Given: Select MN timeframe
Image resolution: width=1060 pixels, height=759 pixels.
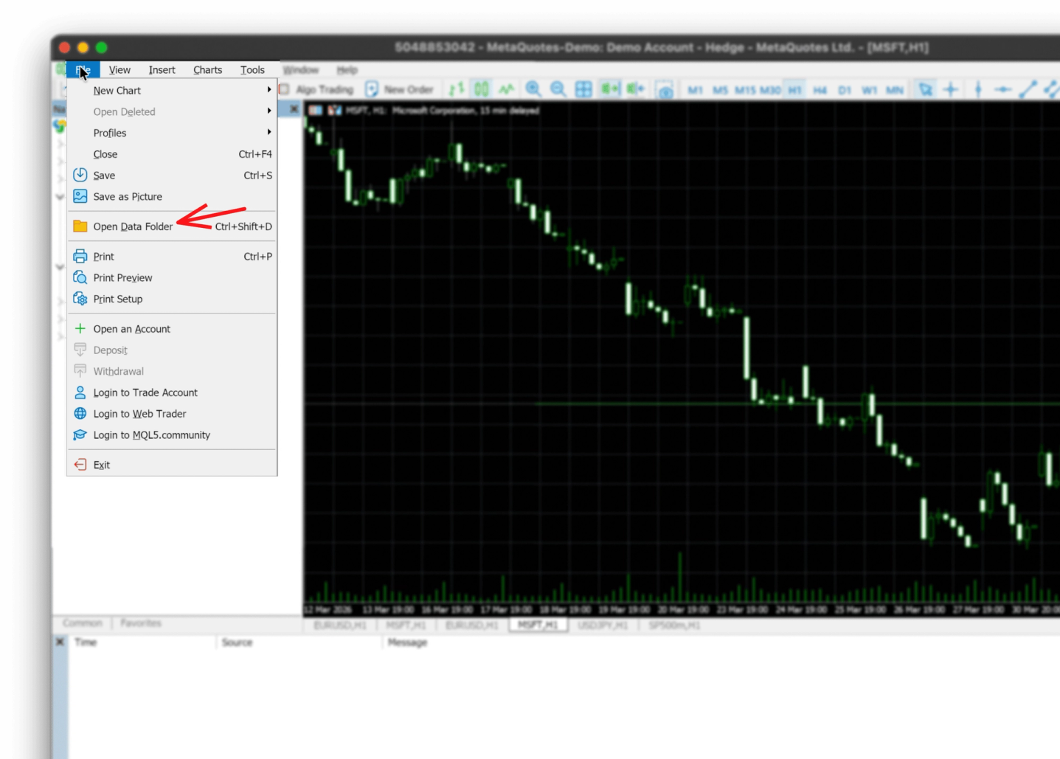Looking at the screenshot, I should (895, 90).
